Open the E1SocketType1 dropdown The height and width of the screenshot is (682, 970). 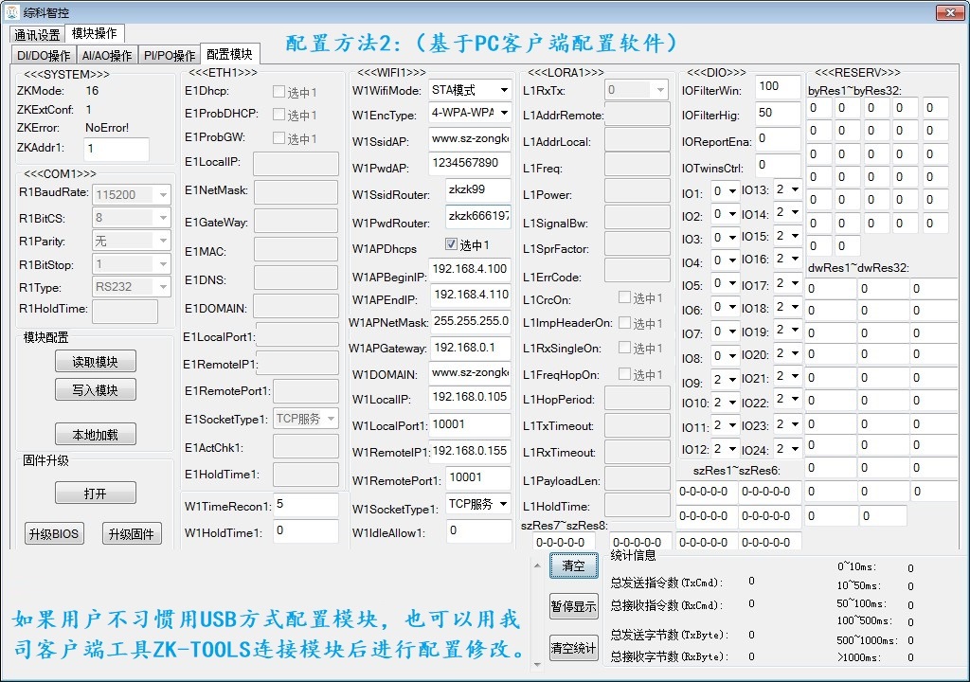click(306, 419)
